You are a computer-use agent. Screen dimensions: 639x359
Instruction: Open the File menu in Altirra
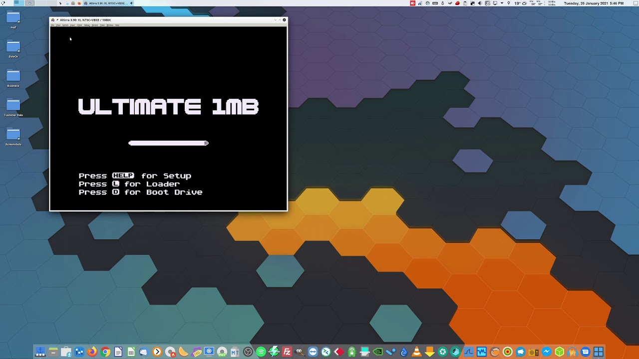[52, 25]
